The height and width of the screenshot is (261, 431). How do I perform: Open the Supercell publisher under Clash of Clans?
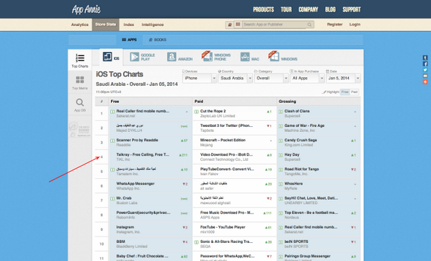click(292, 116)
